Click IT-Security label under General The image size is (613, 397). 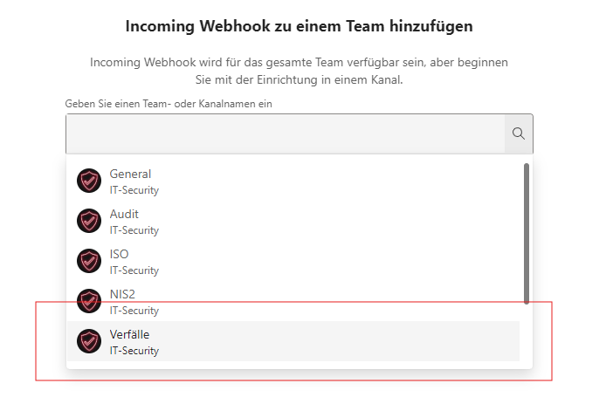(x=134, y=190)
